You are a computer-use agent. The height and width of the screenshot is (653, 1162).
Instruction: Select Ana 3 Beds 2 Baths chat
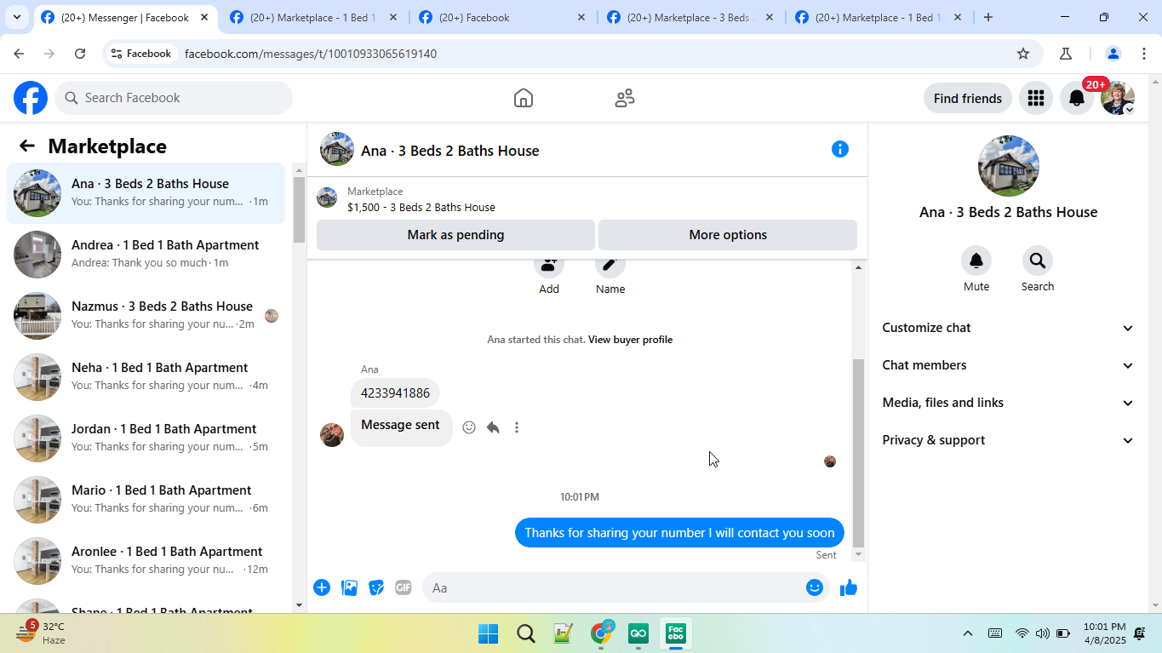pyautogui.click(x=146, y=193)
